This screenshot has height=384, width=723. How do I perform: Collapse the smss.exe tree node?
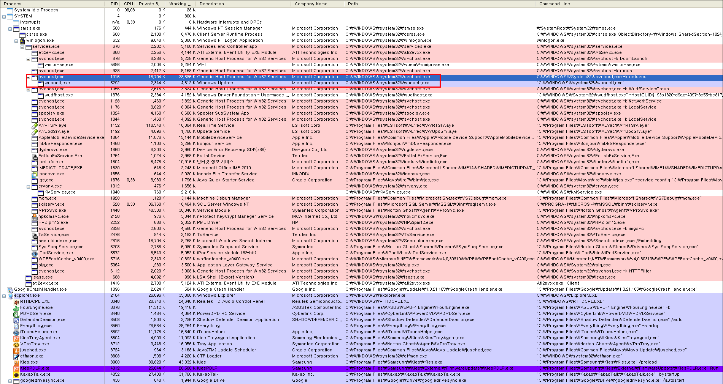[10, 28]
